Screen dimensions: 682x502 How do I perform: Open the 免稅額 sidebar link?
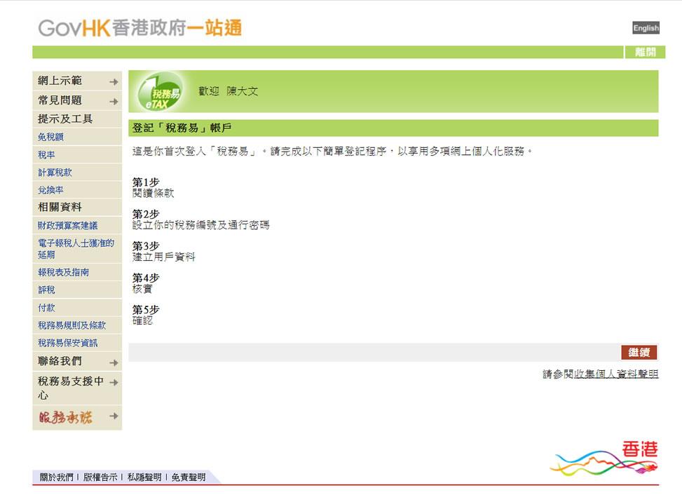point(48,137)
